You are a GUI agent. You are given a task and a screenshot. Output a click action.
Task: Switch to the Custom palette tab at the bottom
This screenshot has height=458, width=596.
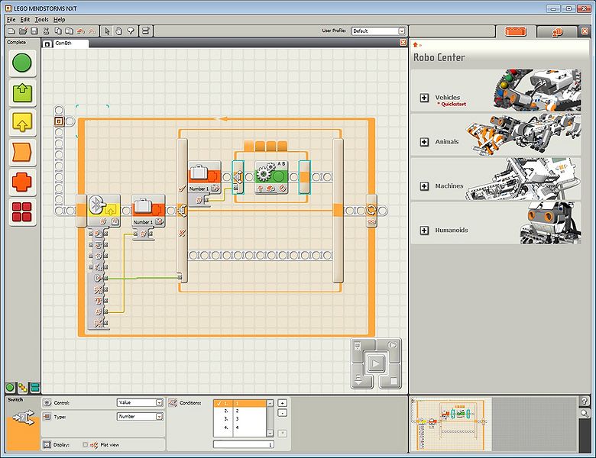click(x=34, y=388)
